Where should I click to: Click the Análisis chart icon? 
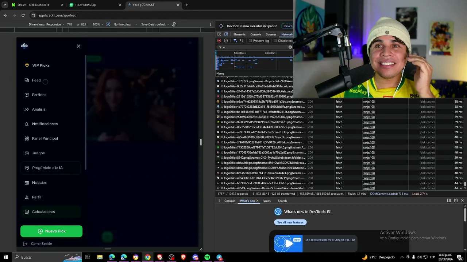[x=27, y=109]
